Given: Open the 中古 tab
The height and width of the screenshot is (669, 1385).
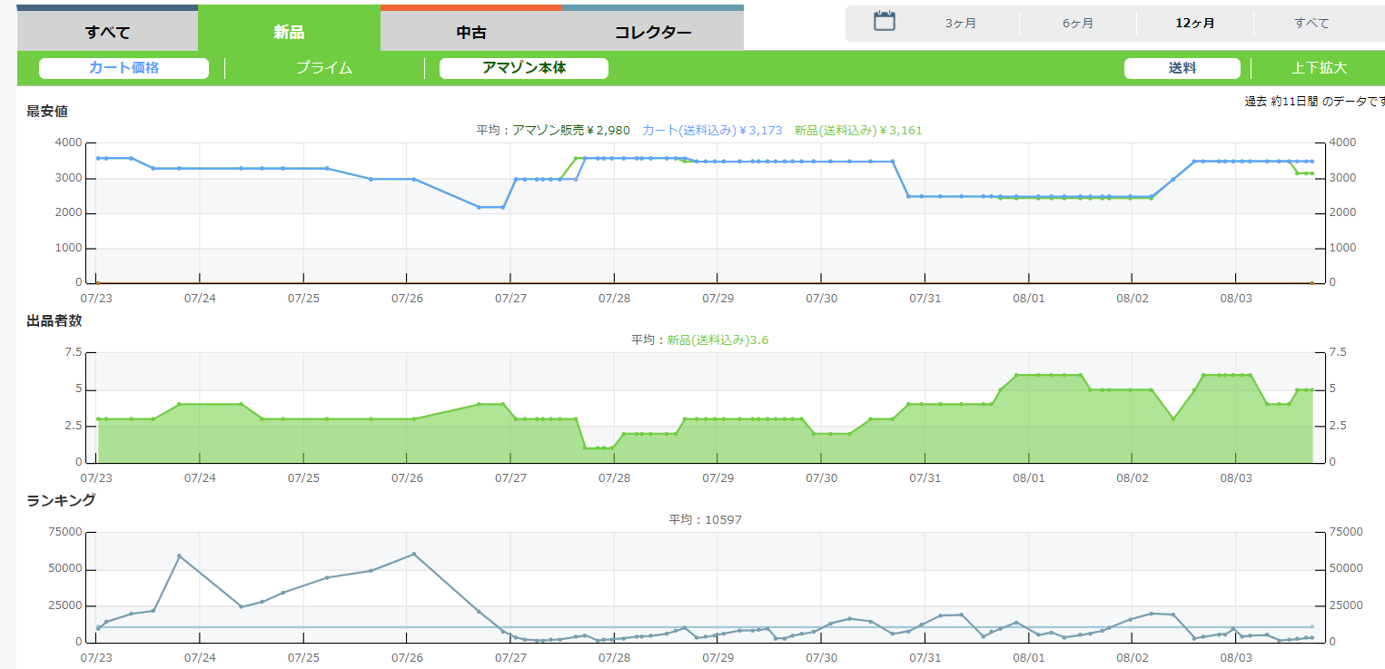Looking at the screenshot, I should pyautogui.click(x=470, y=33).
